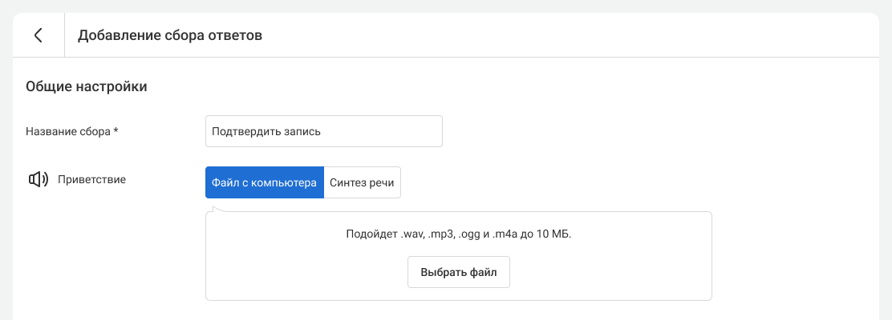The height and width of the screenshot is (320, 892).
Task: Click the vertical divider beside back arrow
Action: click(x=64, y=35)
